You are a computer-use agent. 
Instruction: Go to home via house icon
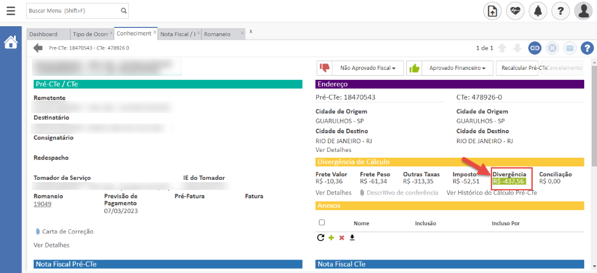pyautogui.click(x=10, y=42)
